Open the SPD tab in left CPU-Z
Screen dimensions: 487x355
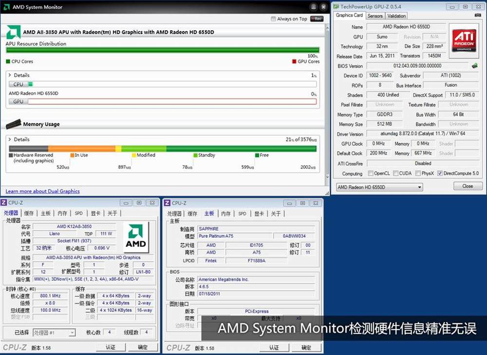tap(78, 213)
